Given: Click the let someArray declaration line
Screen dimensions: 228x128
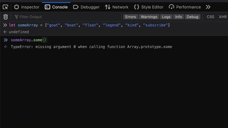Looking at the screenshot, I should tap(89, 25).
